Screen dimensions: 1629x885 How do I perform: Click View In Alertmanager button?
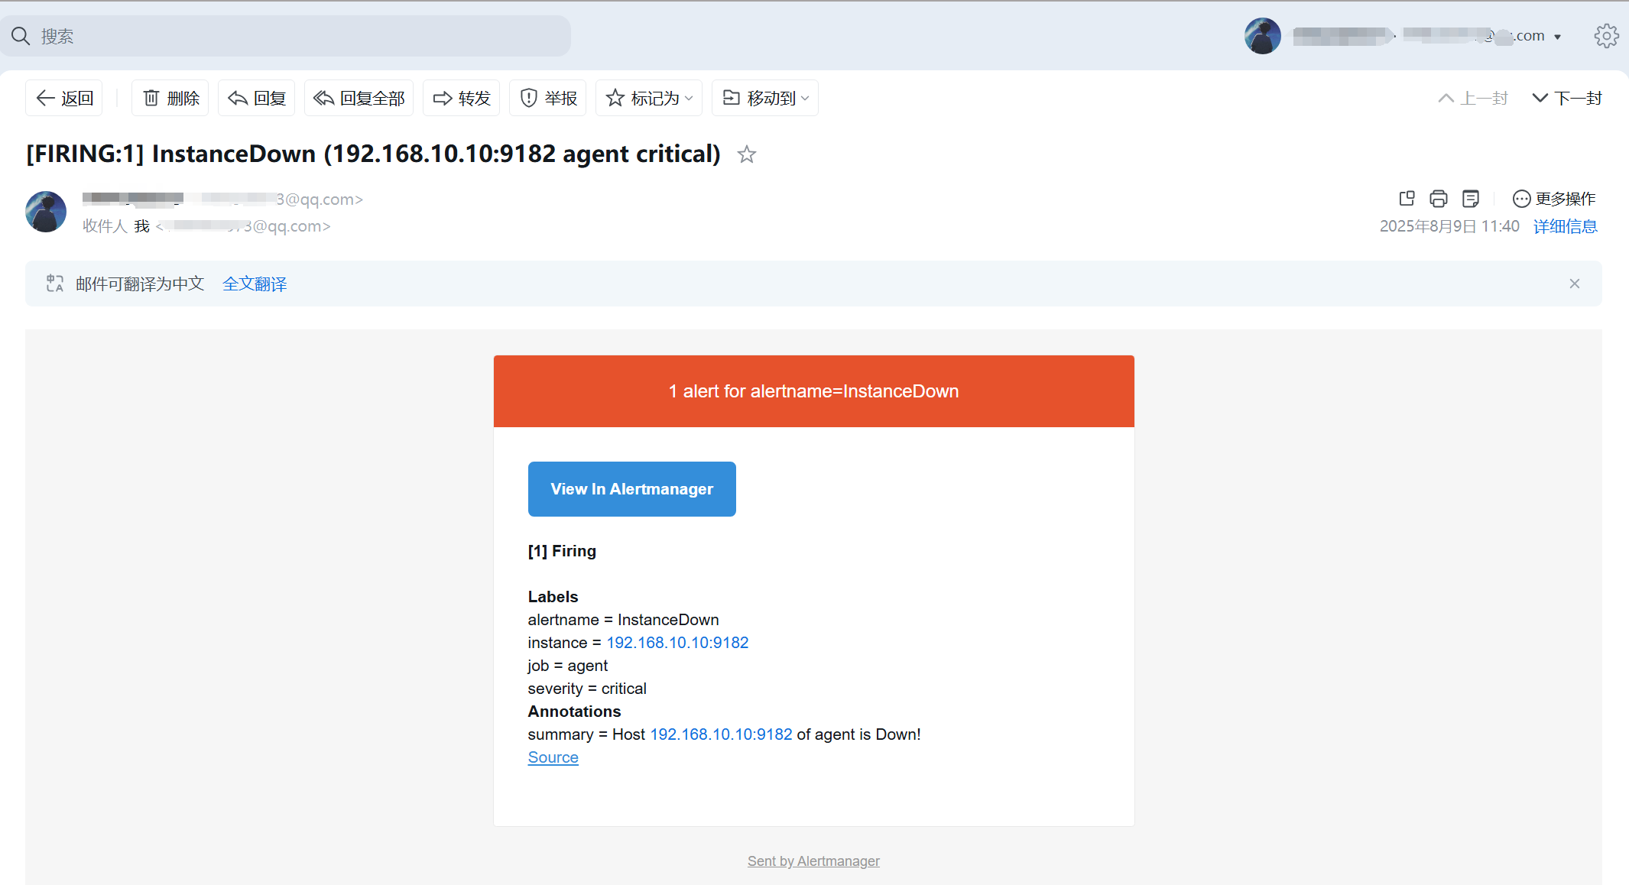tap(632, 489)
